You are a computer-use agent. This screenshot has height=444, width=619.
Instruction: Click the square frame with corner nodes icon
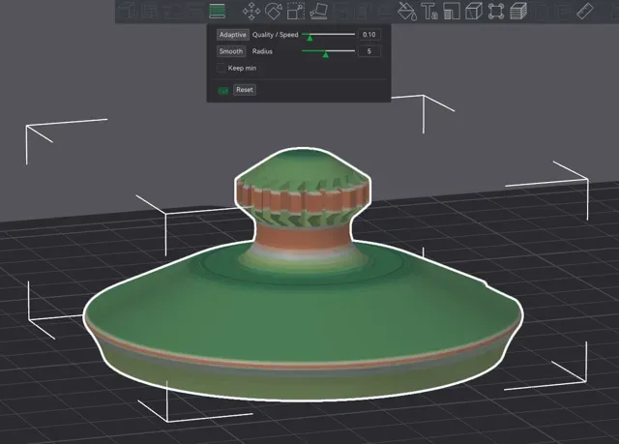[x=496, y=11]
